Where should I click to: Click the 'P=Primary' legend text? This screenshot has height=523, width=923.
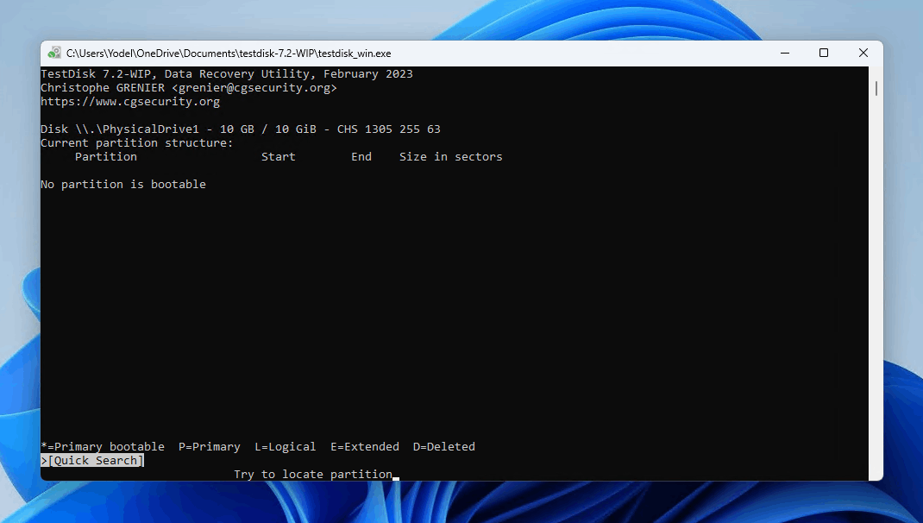210,446
